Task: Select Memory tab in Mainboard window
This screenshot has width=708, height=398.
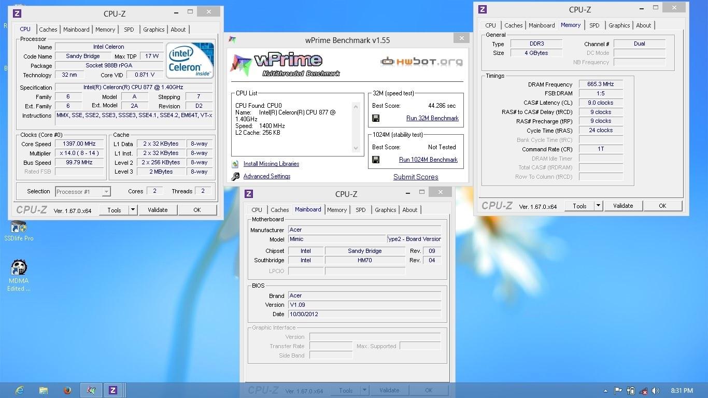Action: [x=337, y=210]
